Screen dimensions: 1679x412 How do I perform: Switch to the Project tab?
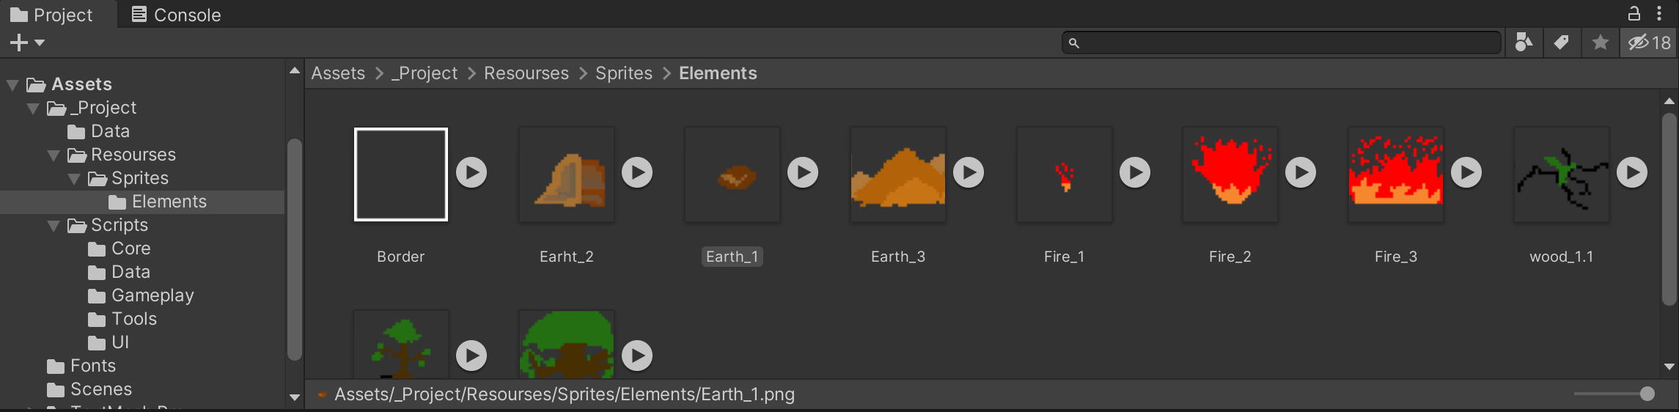51,15
